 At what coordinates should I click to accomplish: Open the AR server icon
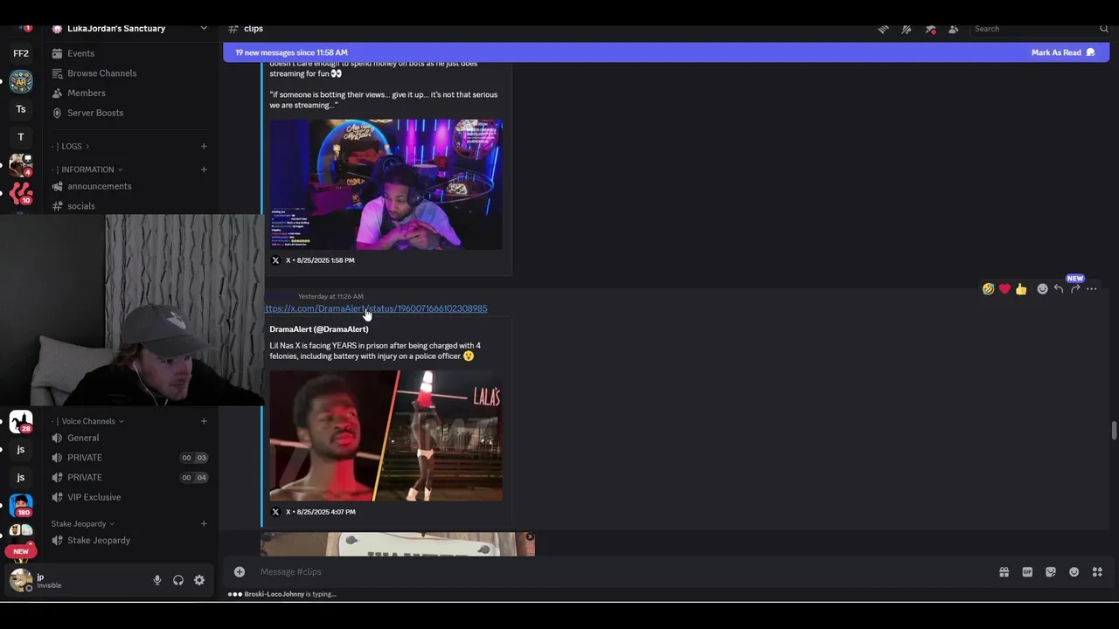coord(21,81)
